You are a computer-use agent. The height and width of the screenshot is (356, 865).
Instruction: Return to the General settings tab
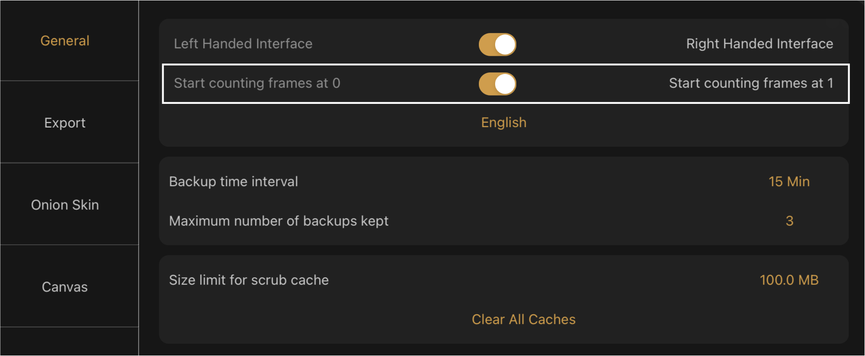click(x=65, y=41)
